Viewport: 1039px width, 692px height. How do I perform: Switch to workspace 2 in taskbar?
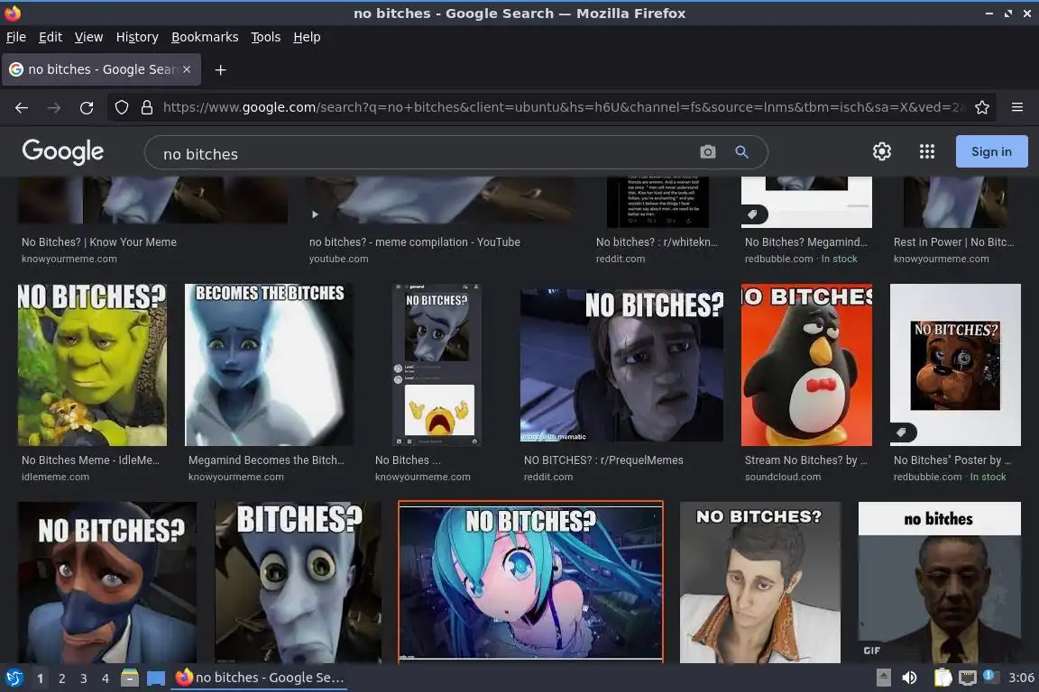[61, 678]
